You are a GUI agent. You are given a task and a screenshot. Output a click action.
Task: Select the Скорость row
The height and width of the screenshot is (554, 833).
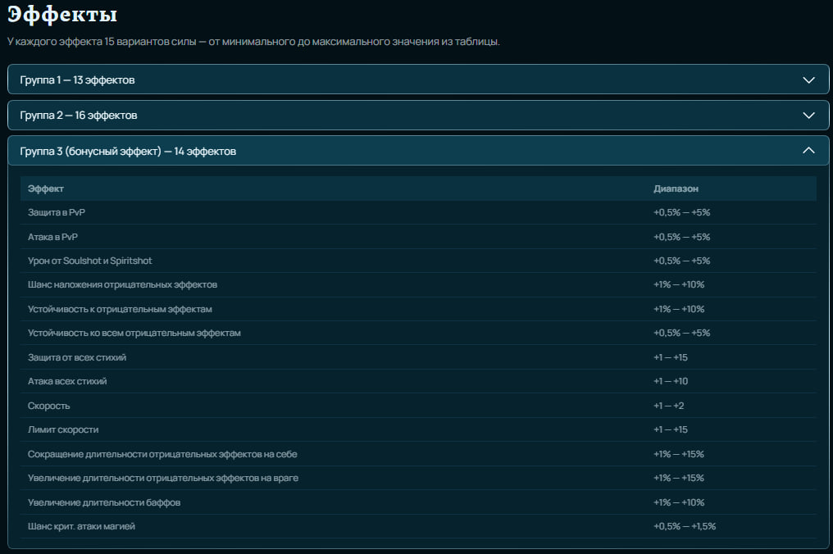pyautogui.click(x=418, y=406)
